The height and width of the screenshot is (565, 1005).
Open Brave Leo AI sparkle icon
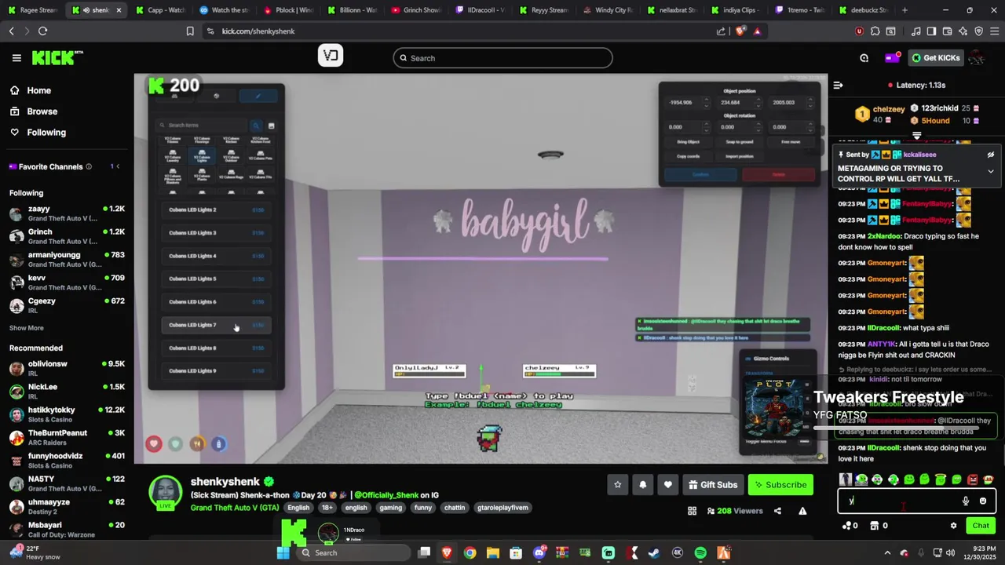(x=963, y=31)
